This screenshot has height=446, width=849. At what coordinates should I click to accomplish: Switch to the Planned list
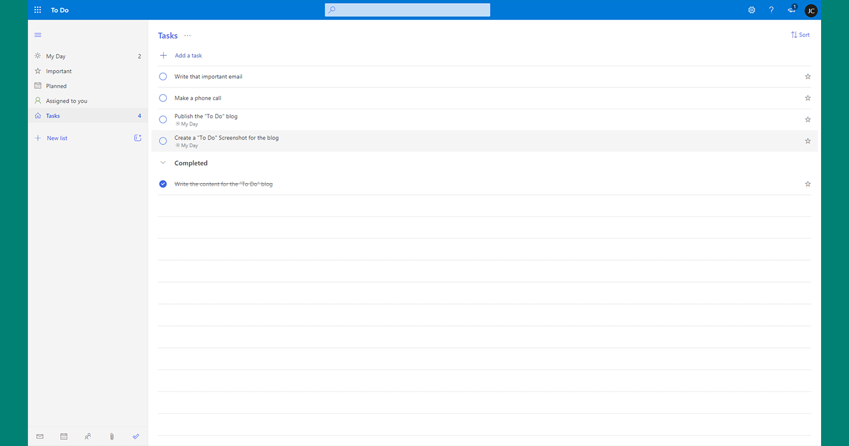tap(56, 86)
